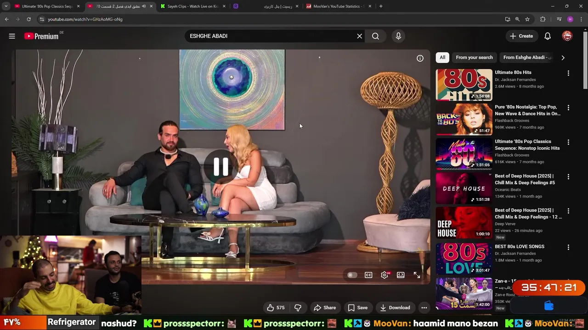
Task: Open the Ultimate 80s Hits title
Action: point(513,72)
